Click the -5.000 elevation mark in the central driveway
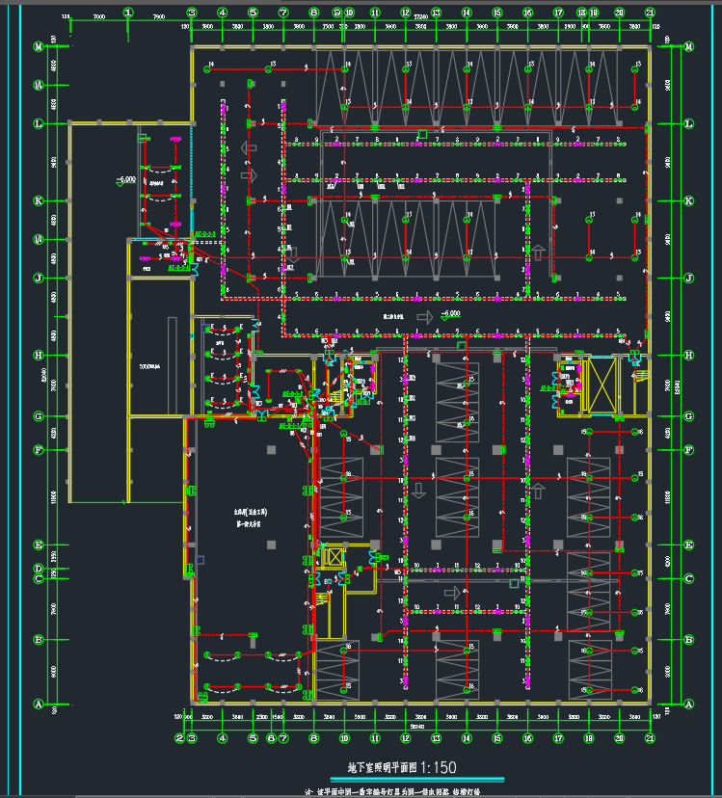The height and width of the screenshot is (798, 722). click(x=451, y=315)
